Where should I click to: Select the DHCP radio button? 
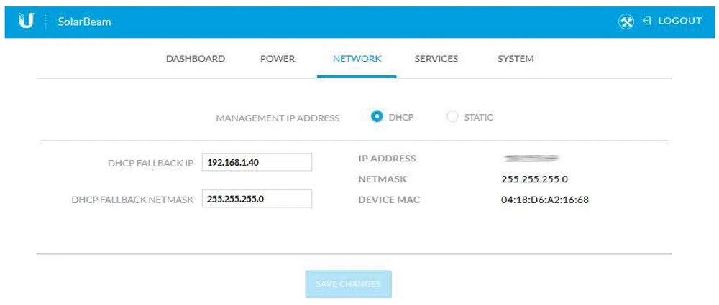(377, 117)
